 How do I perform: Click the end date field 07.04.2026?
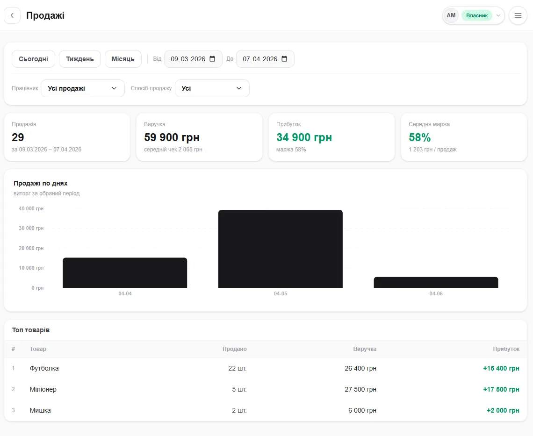pyautogui.click(x=265, y=59)
